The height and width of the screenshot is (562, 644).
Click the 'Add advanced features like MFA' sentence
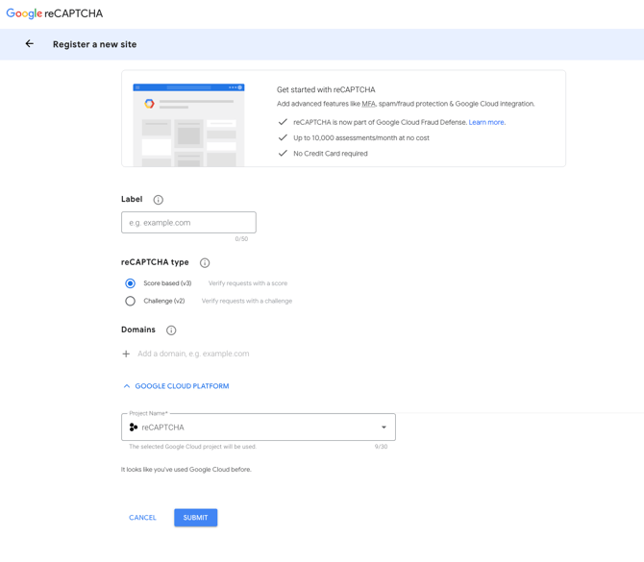[406, 104]
